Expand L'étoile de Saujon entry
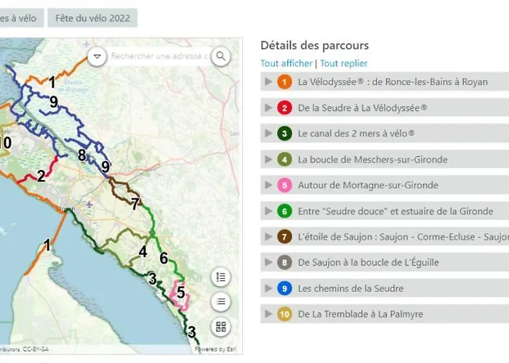This screenshot has width=509, height=363. 269,237
